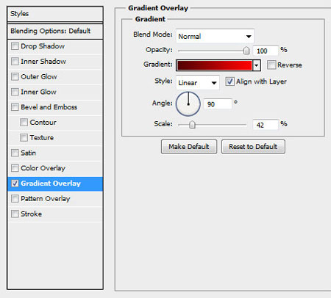Open the Blend Mode dropdown
The image size is (331, 298).
coord(215,36)
